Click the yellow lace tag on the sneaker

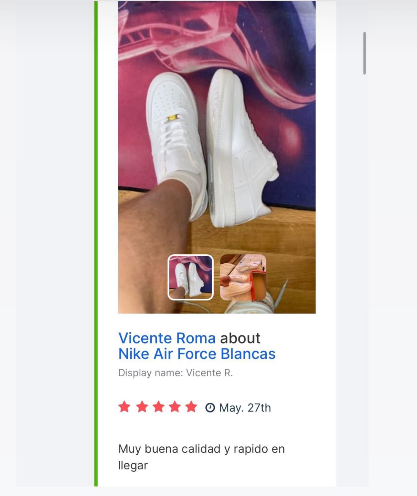(x=172, y=118)
